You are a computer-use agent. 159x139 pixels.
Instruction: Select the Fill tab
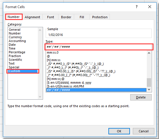[x=82, y=17]
